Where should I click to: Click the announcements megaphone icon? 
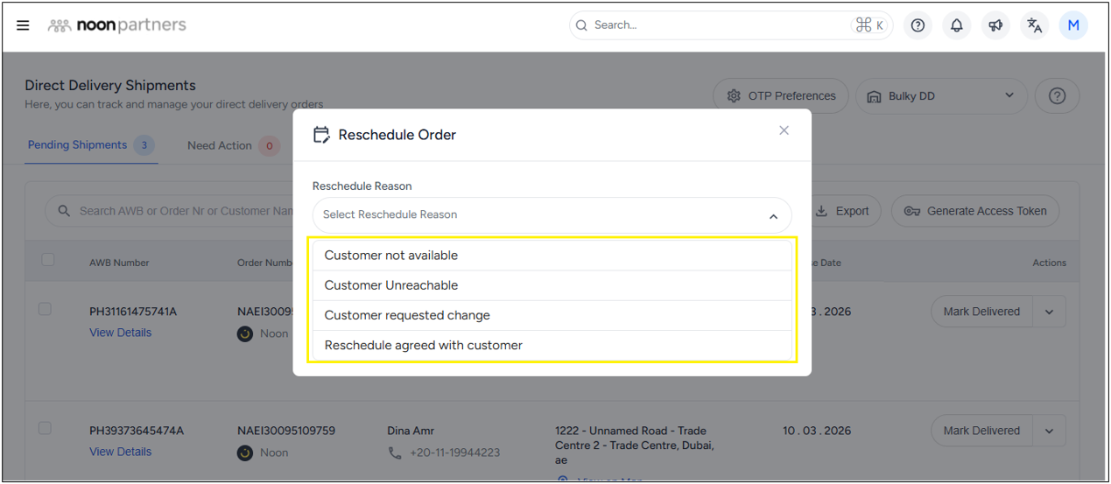(x=995, y=25)
